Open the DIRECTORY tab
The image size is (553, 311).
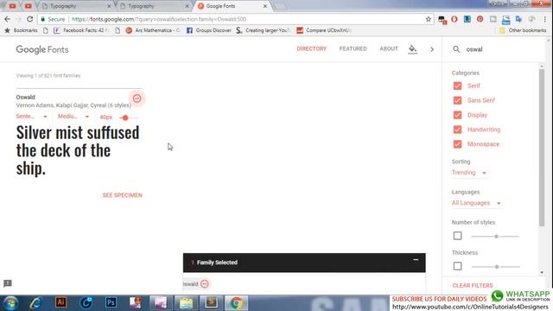[311, 48]
